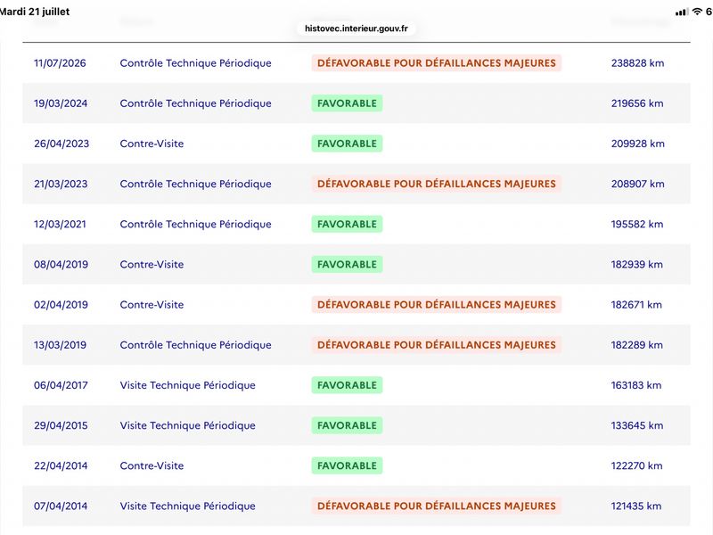
Task: Click the DÉFAVORABLE badge for 02/04/2019
Action: [x=437, y=304]
